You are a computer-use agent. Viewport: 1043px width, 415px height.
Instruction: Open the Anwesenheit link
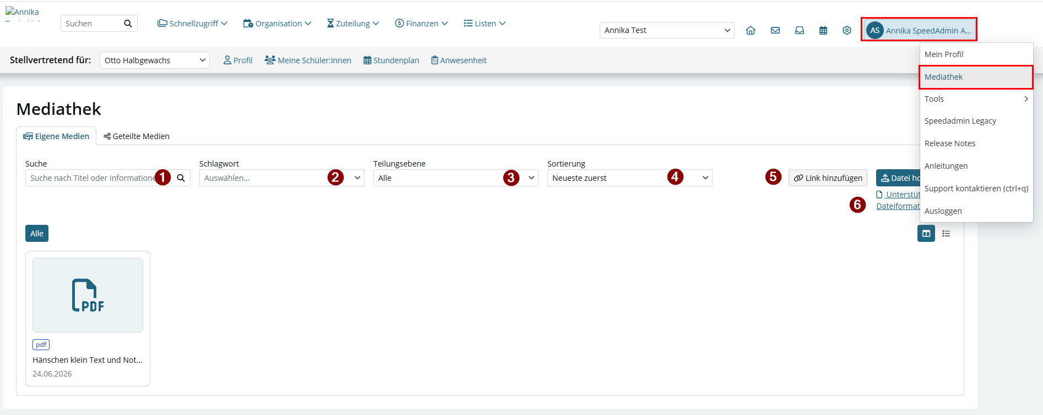pos(459,60)
